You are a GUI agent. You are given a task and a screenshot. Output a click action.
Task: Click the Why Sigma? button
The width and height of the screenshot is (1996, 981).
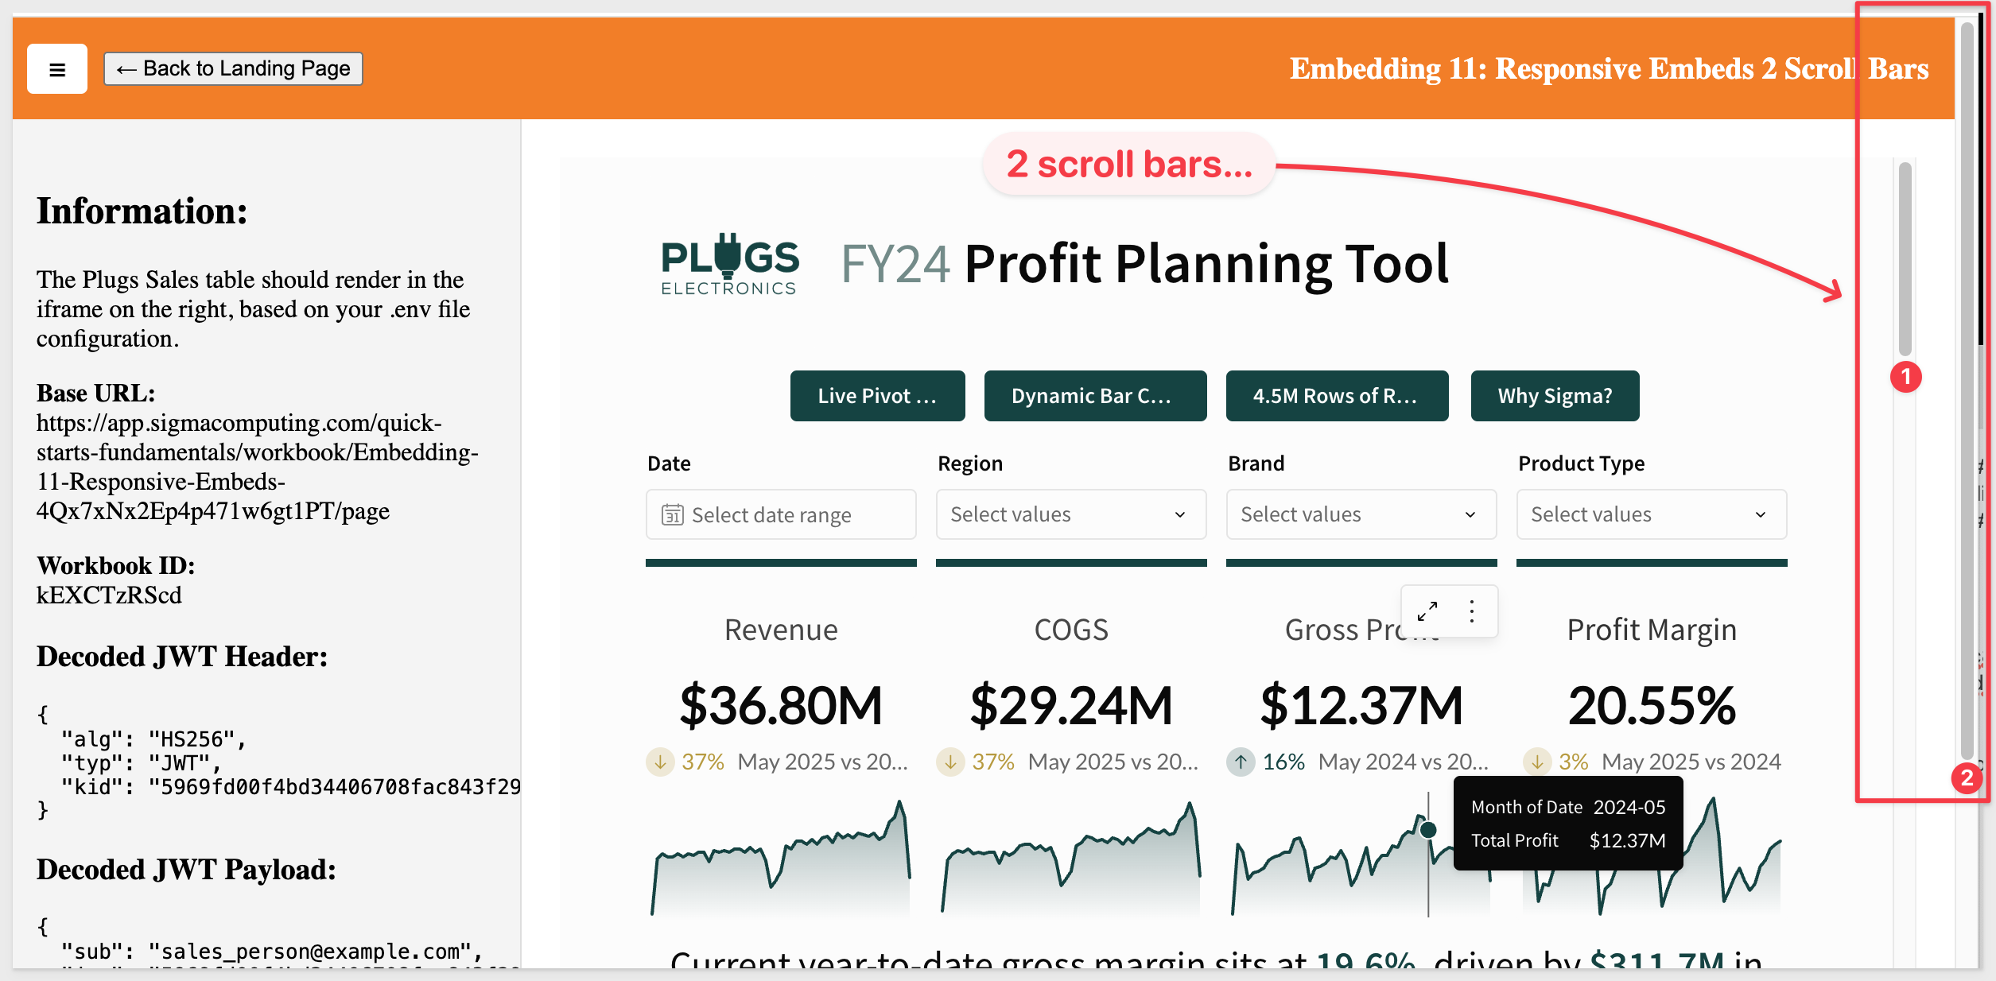tap(1555, 396)
